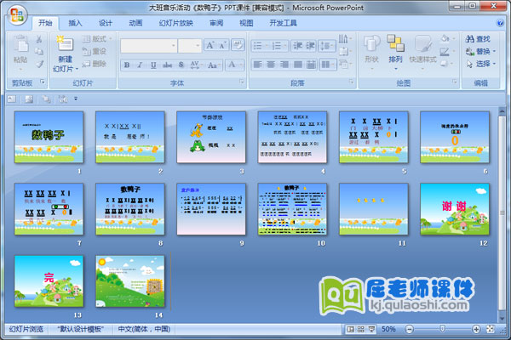Open the Columns dropdown

click(328, 65)
